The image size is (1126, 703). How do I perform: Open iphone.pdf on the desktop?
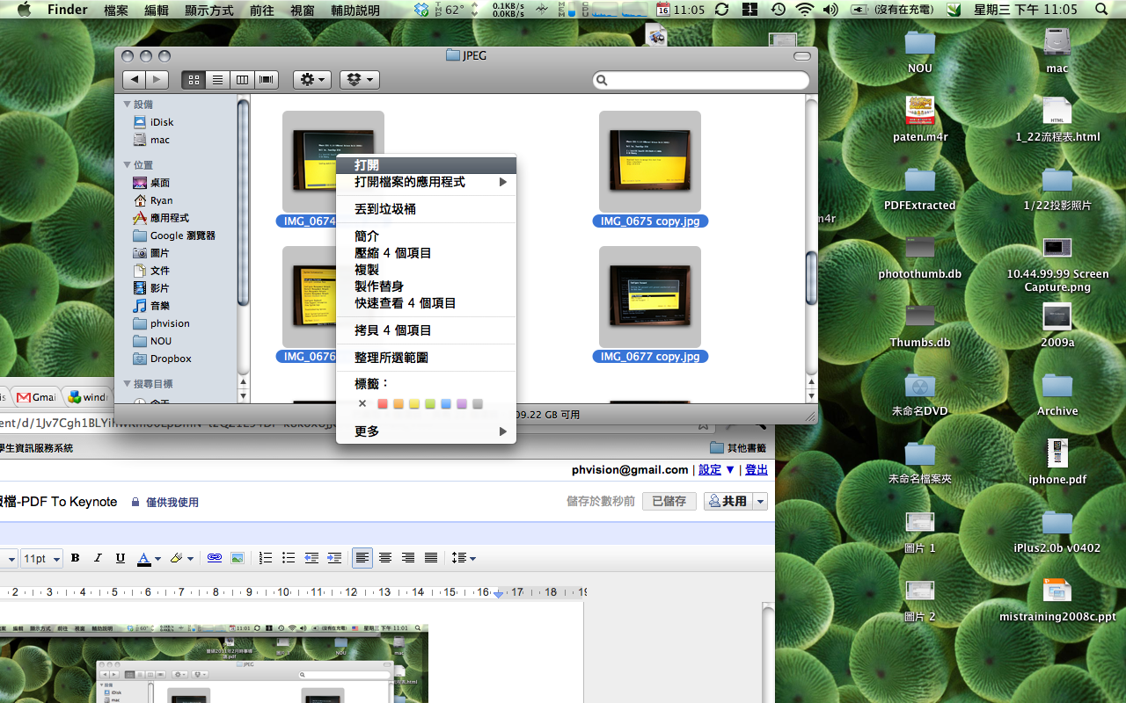coord(1057,462)
